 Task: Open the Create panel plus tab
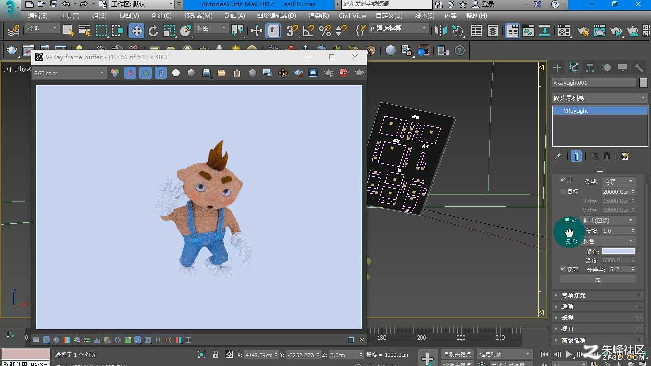pyautogui.click(x=557, y=68)
